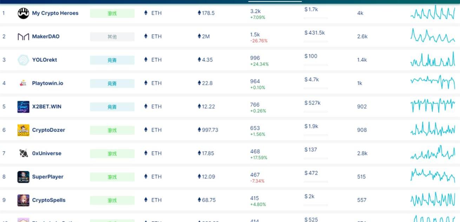
Task: Select the 其他 category tag for MakerDAO
Action: (x=112, y=37)
